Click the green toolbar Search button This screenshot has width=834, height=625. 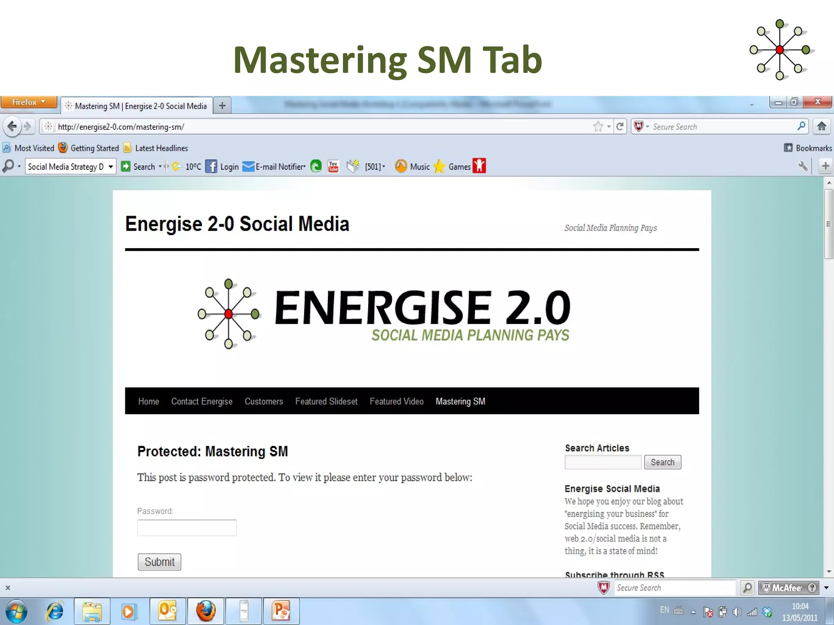138,166
